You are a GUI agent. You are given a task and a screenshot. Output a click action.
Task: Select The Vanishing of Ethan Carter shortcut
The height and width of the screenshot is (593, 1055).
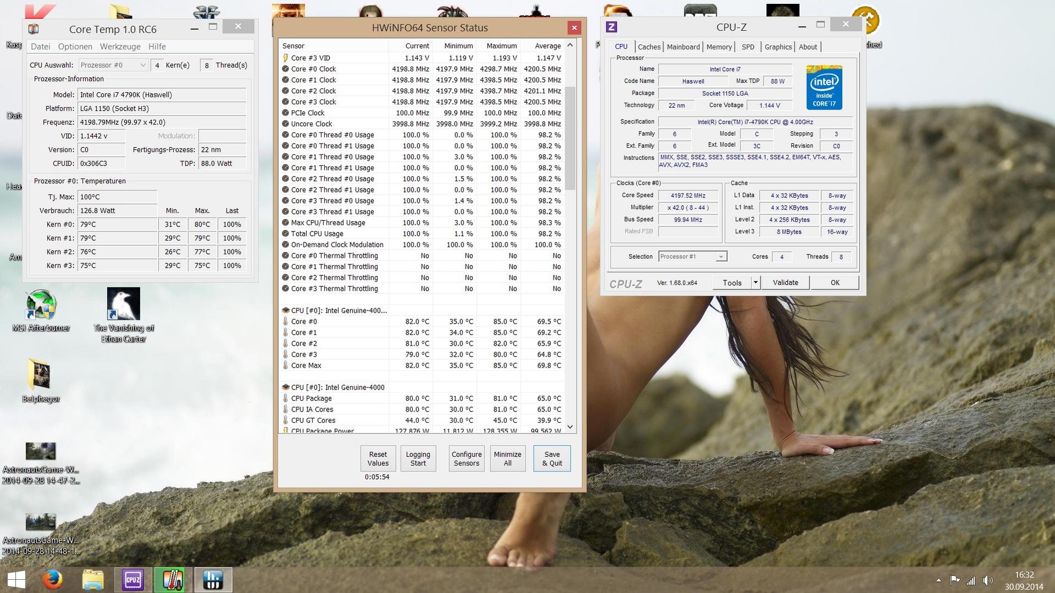tap(124, 315)
